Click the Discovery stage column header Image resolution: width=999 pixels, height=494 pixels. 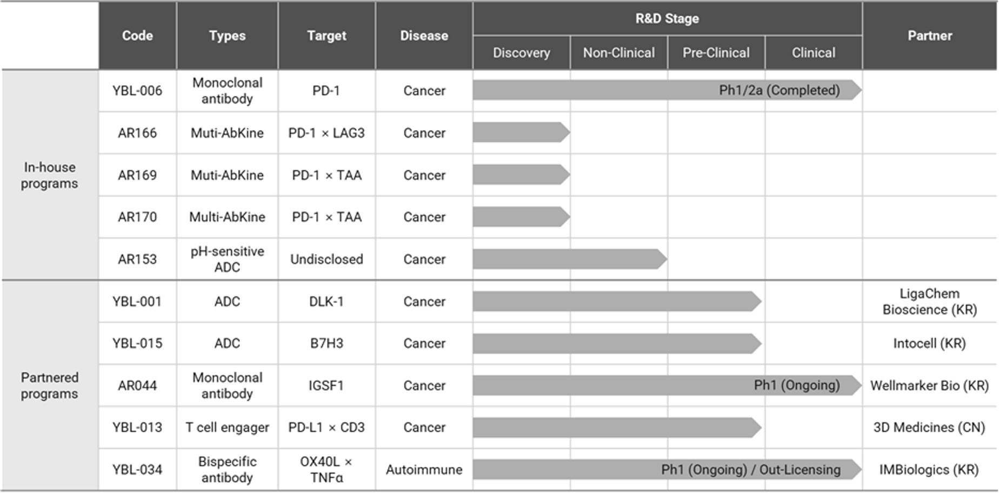521,52
